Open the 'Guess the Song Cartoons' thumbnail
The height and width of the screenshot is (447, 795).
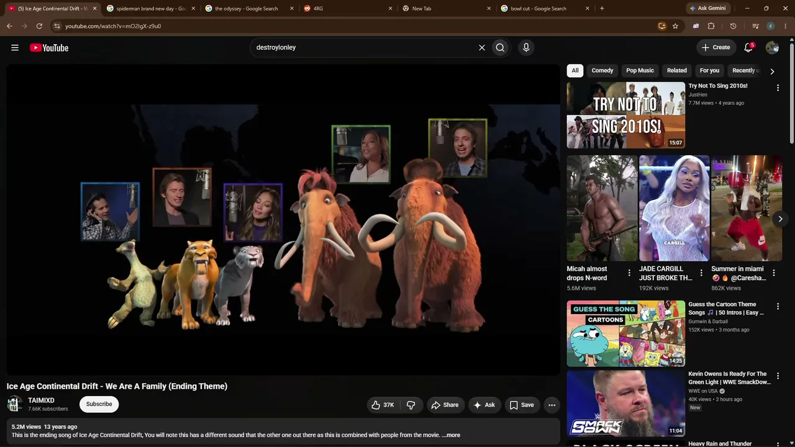(625, 334)
